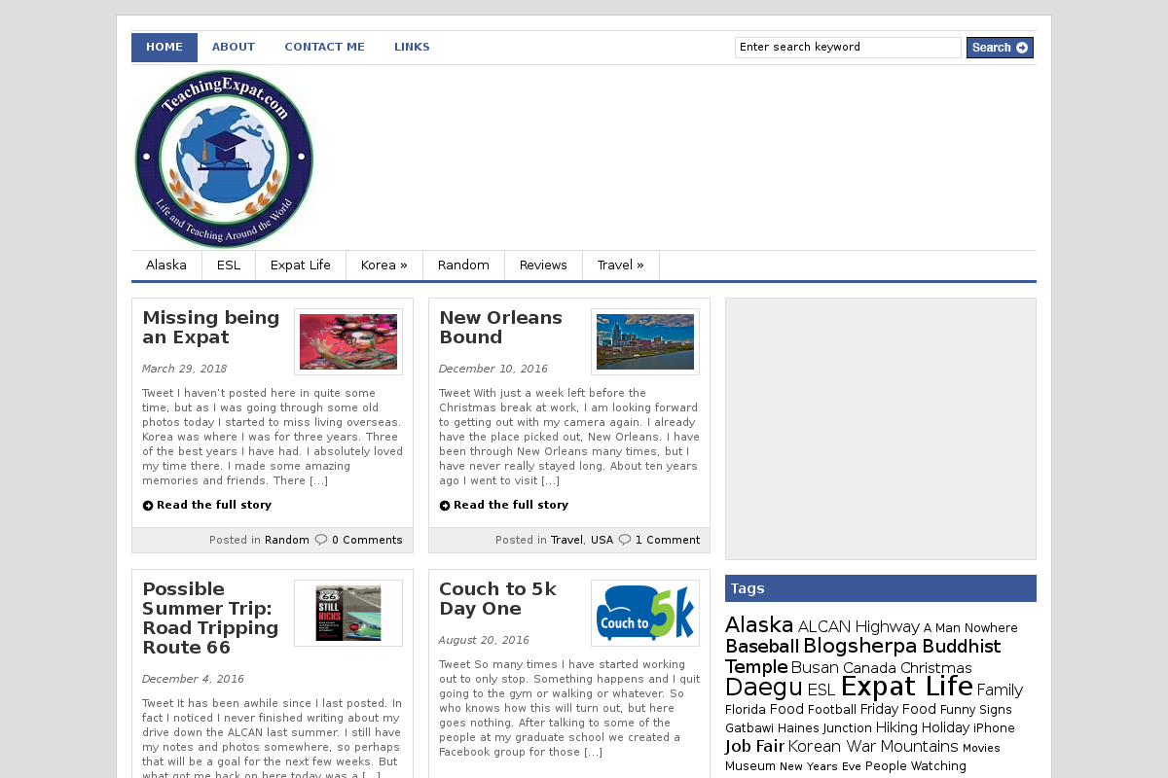
Task: Open the Expat Life tag
Action: click(x=906, y=687)
